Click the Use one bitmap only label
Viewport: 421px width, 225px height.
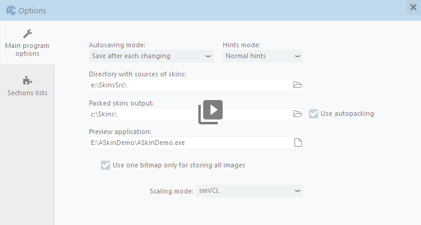179,165
